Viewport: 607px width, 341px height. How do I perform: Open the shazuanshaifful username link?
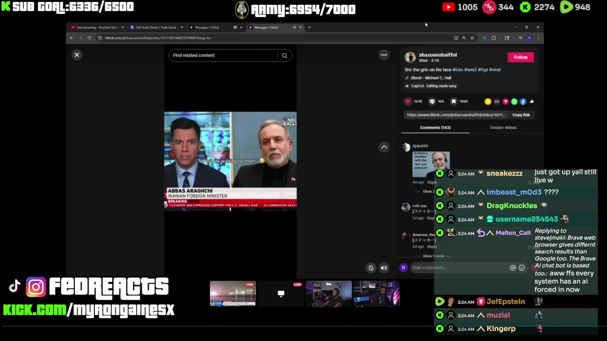click(x=438, y=55)
